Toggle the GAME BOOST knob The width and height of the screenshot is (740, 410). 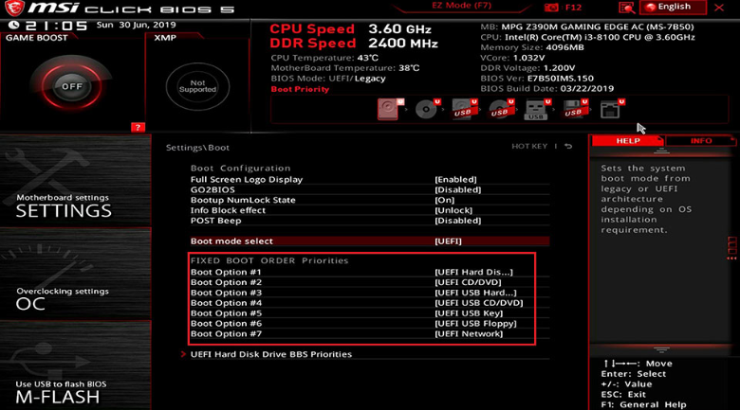72,87
